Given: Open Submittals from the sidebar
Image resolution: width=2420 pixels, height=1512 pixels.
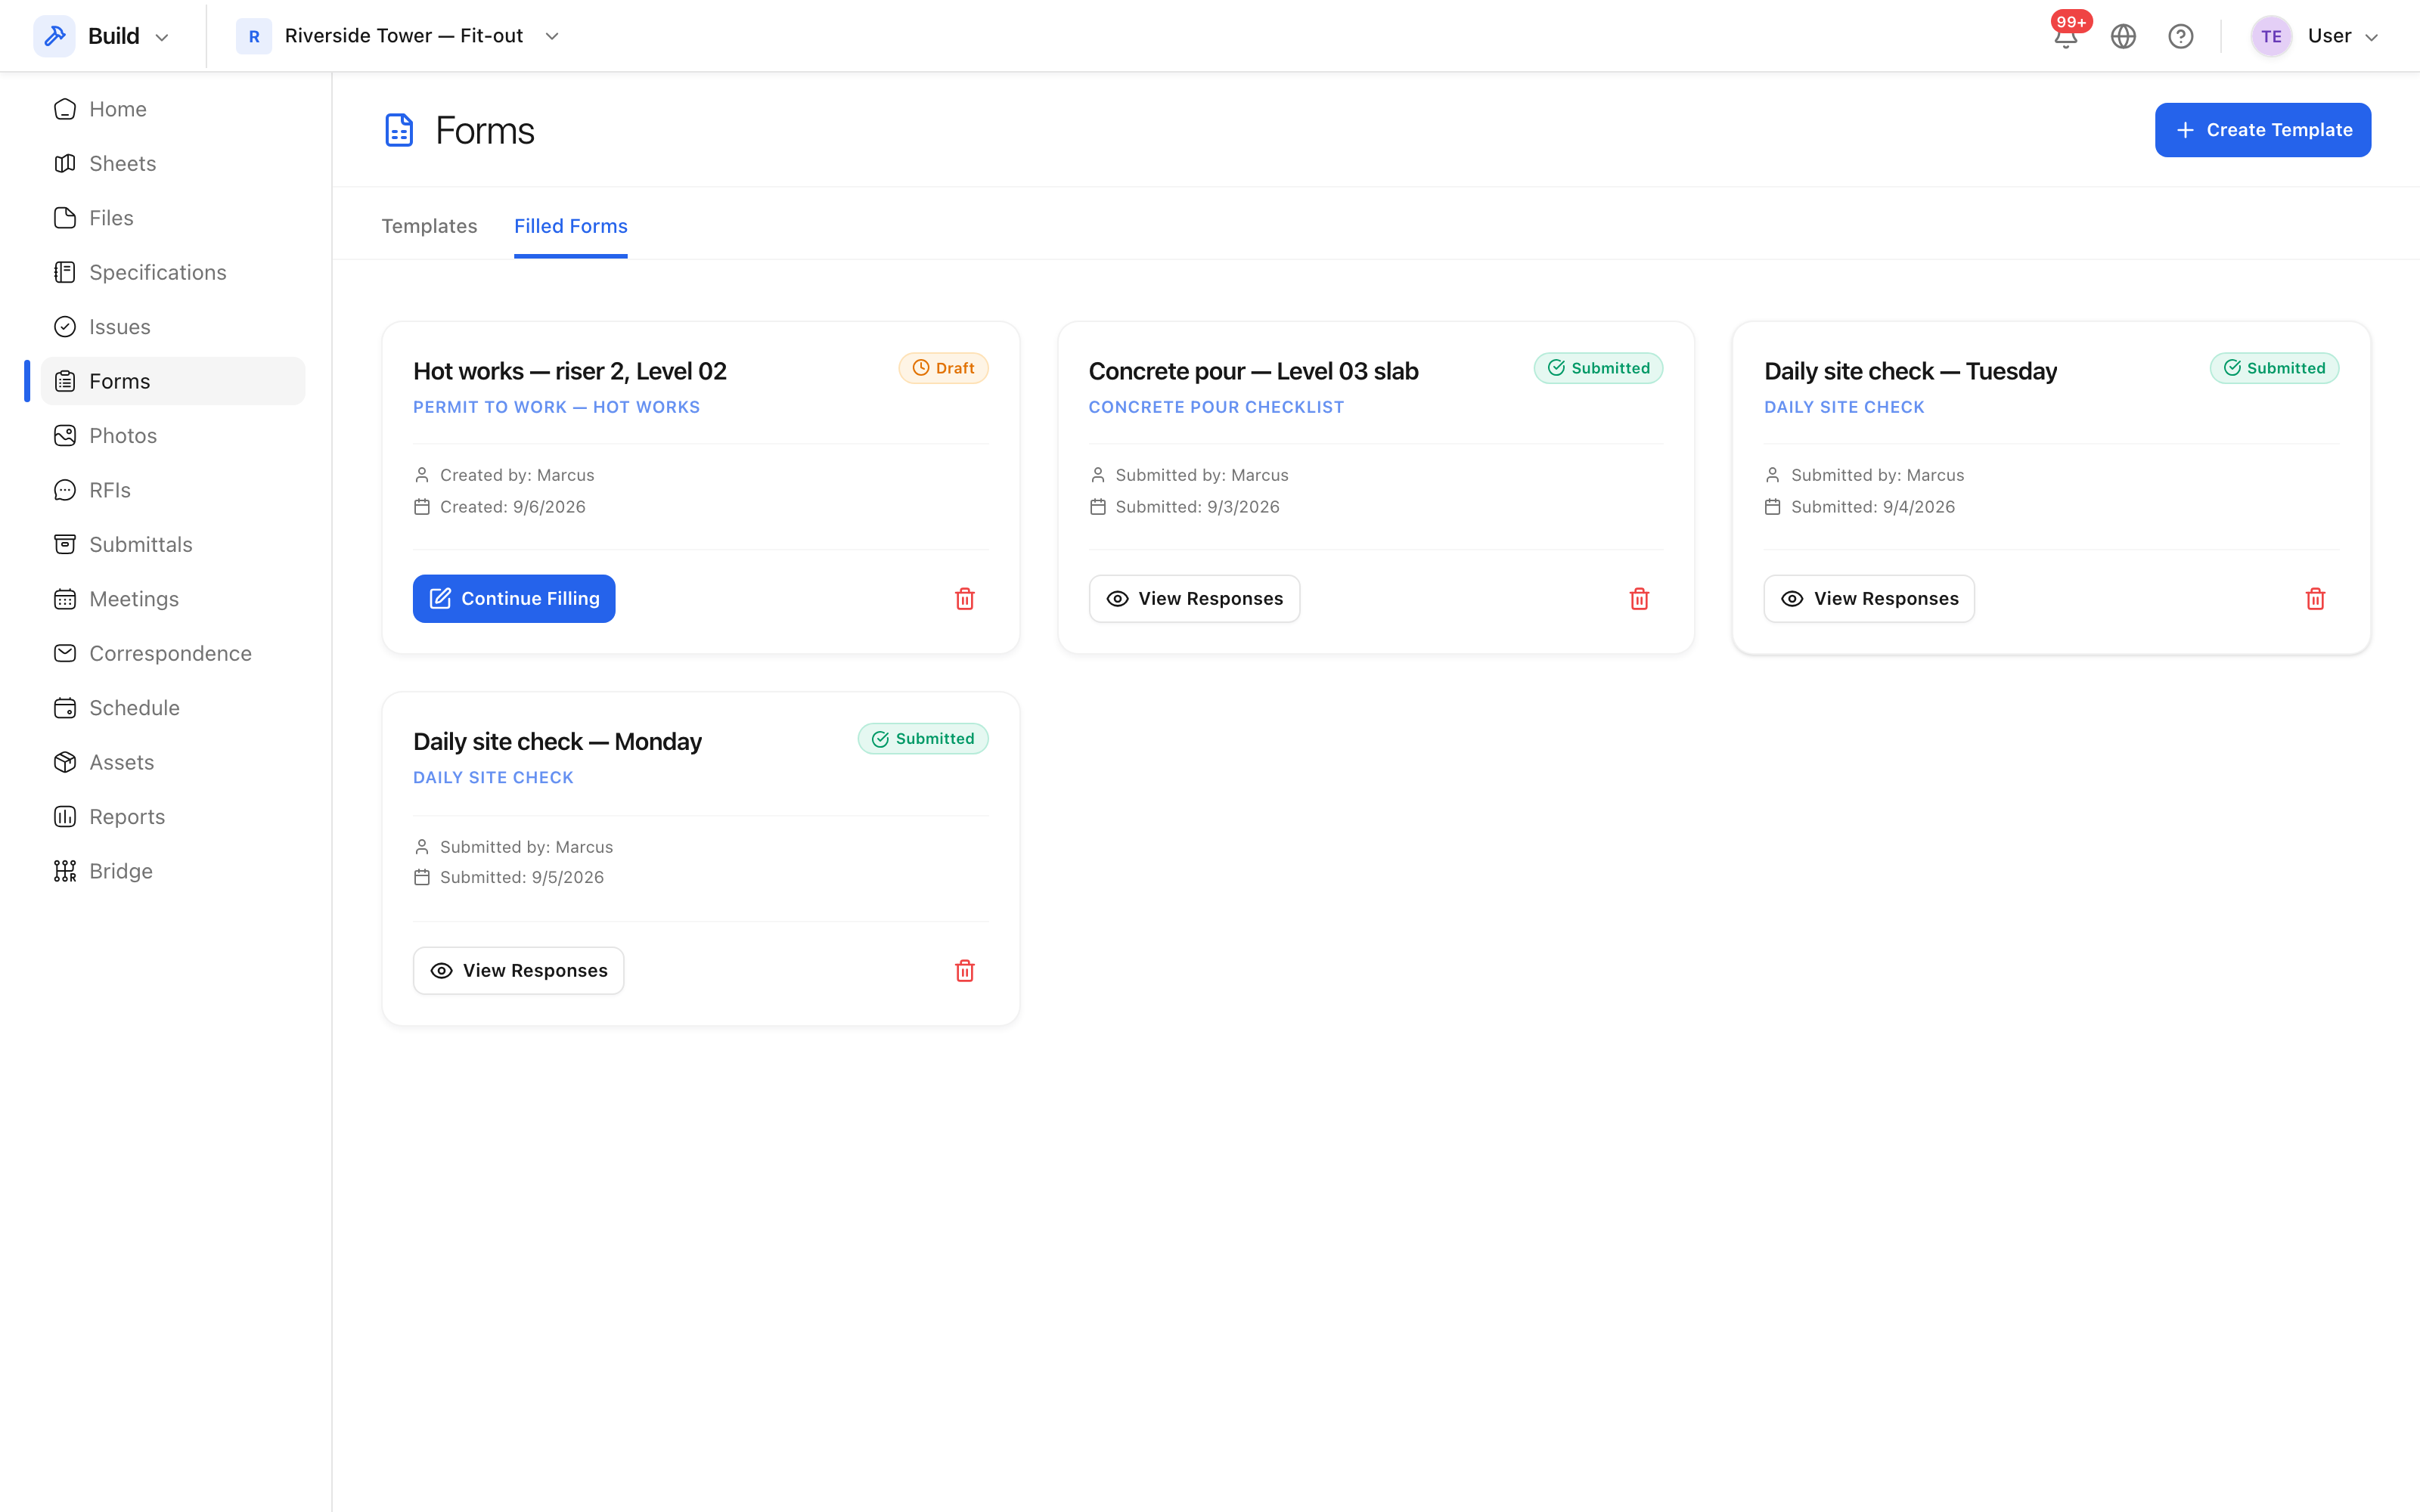Looking at the screenshot, I should click(x=173, y=545).
